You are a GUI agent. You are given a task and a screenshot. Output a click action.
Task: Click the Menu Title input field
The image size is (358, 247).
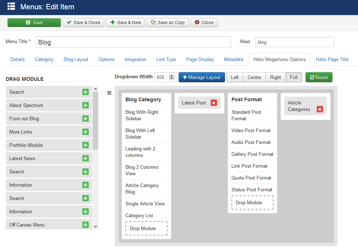point(133,42)
